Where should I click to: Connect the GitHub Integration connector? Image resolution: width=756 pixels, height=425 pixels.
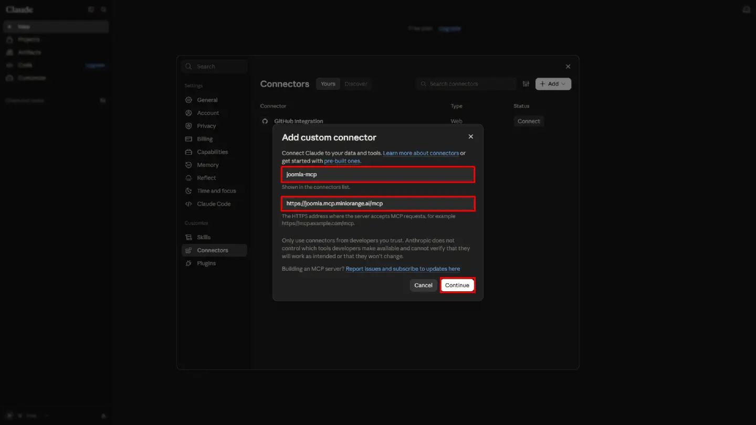[x=529, y=121]
